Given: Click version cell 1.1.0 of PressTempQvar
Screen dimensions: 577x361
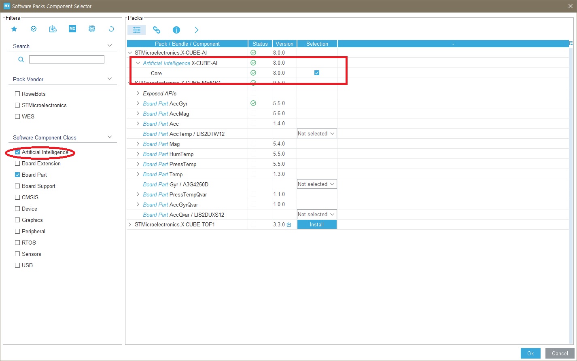Looking at the screenshot, I should [279, 194].
